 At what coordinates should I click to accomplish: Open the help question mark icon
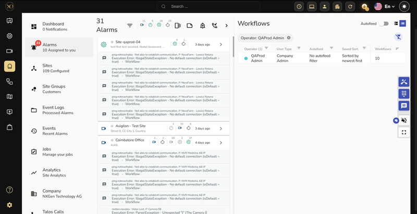[9, 190]
